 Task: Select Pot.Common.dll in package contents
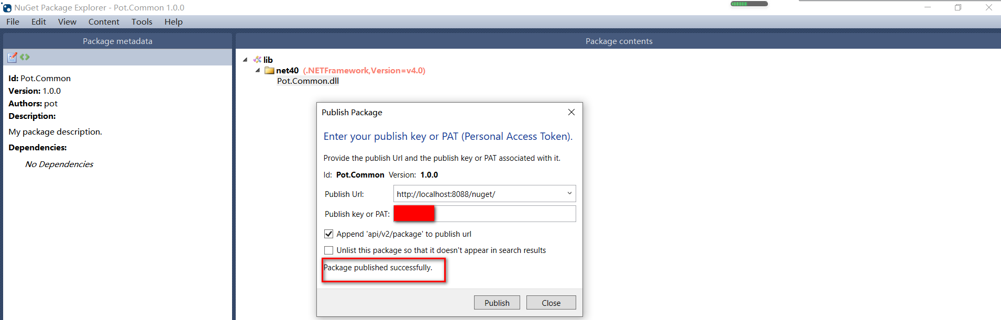308,81
